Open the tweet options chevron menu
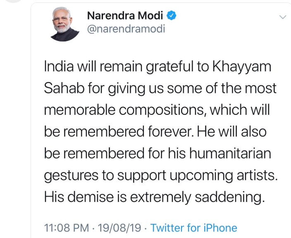 point(283,17)
